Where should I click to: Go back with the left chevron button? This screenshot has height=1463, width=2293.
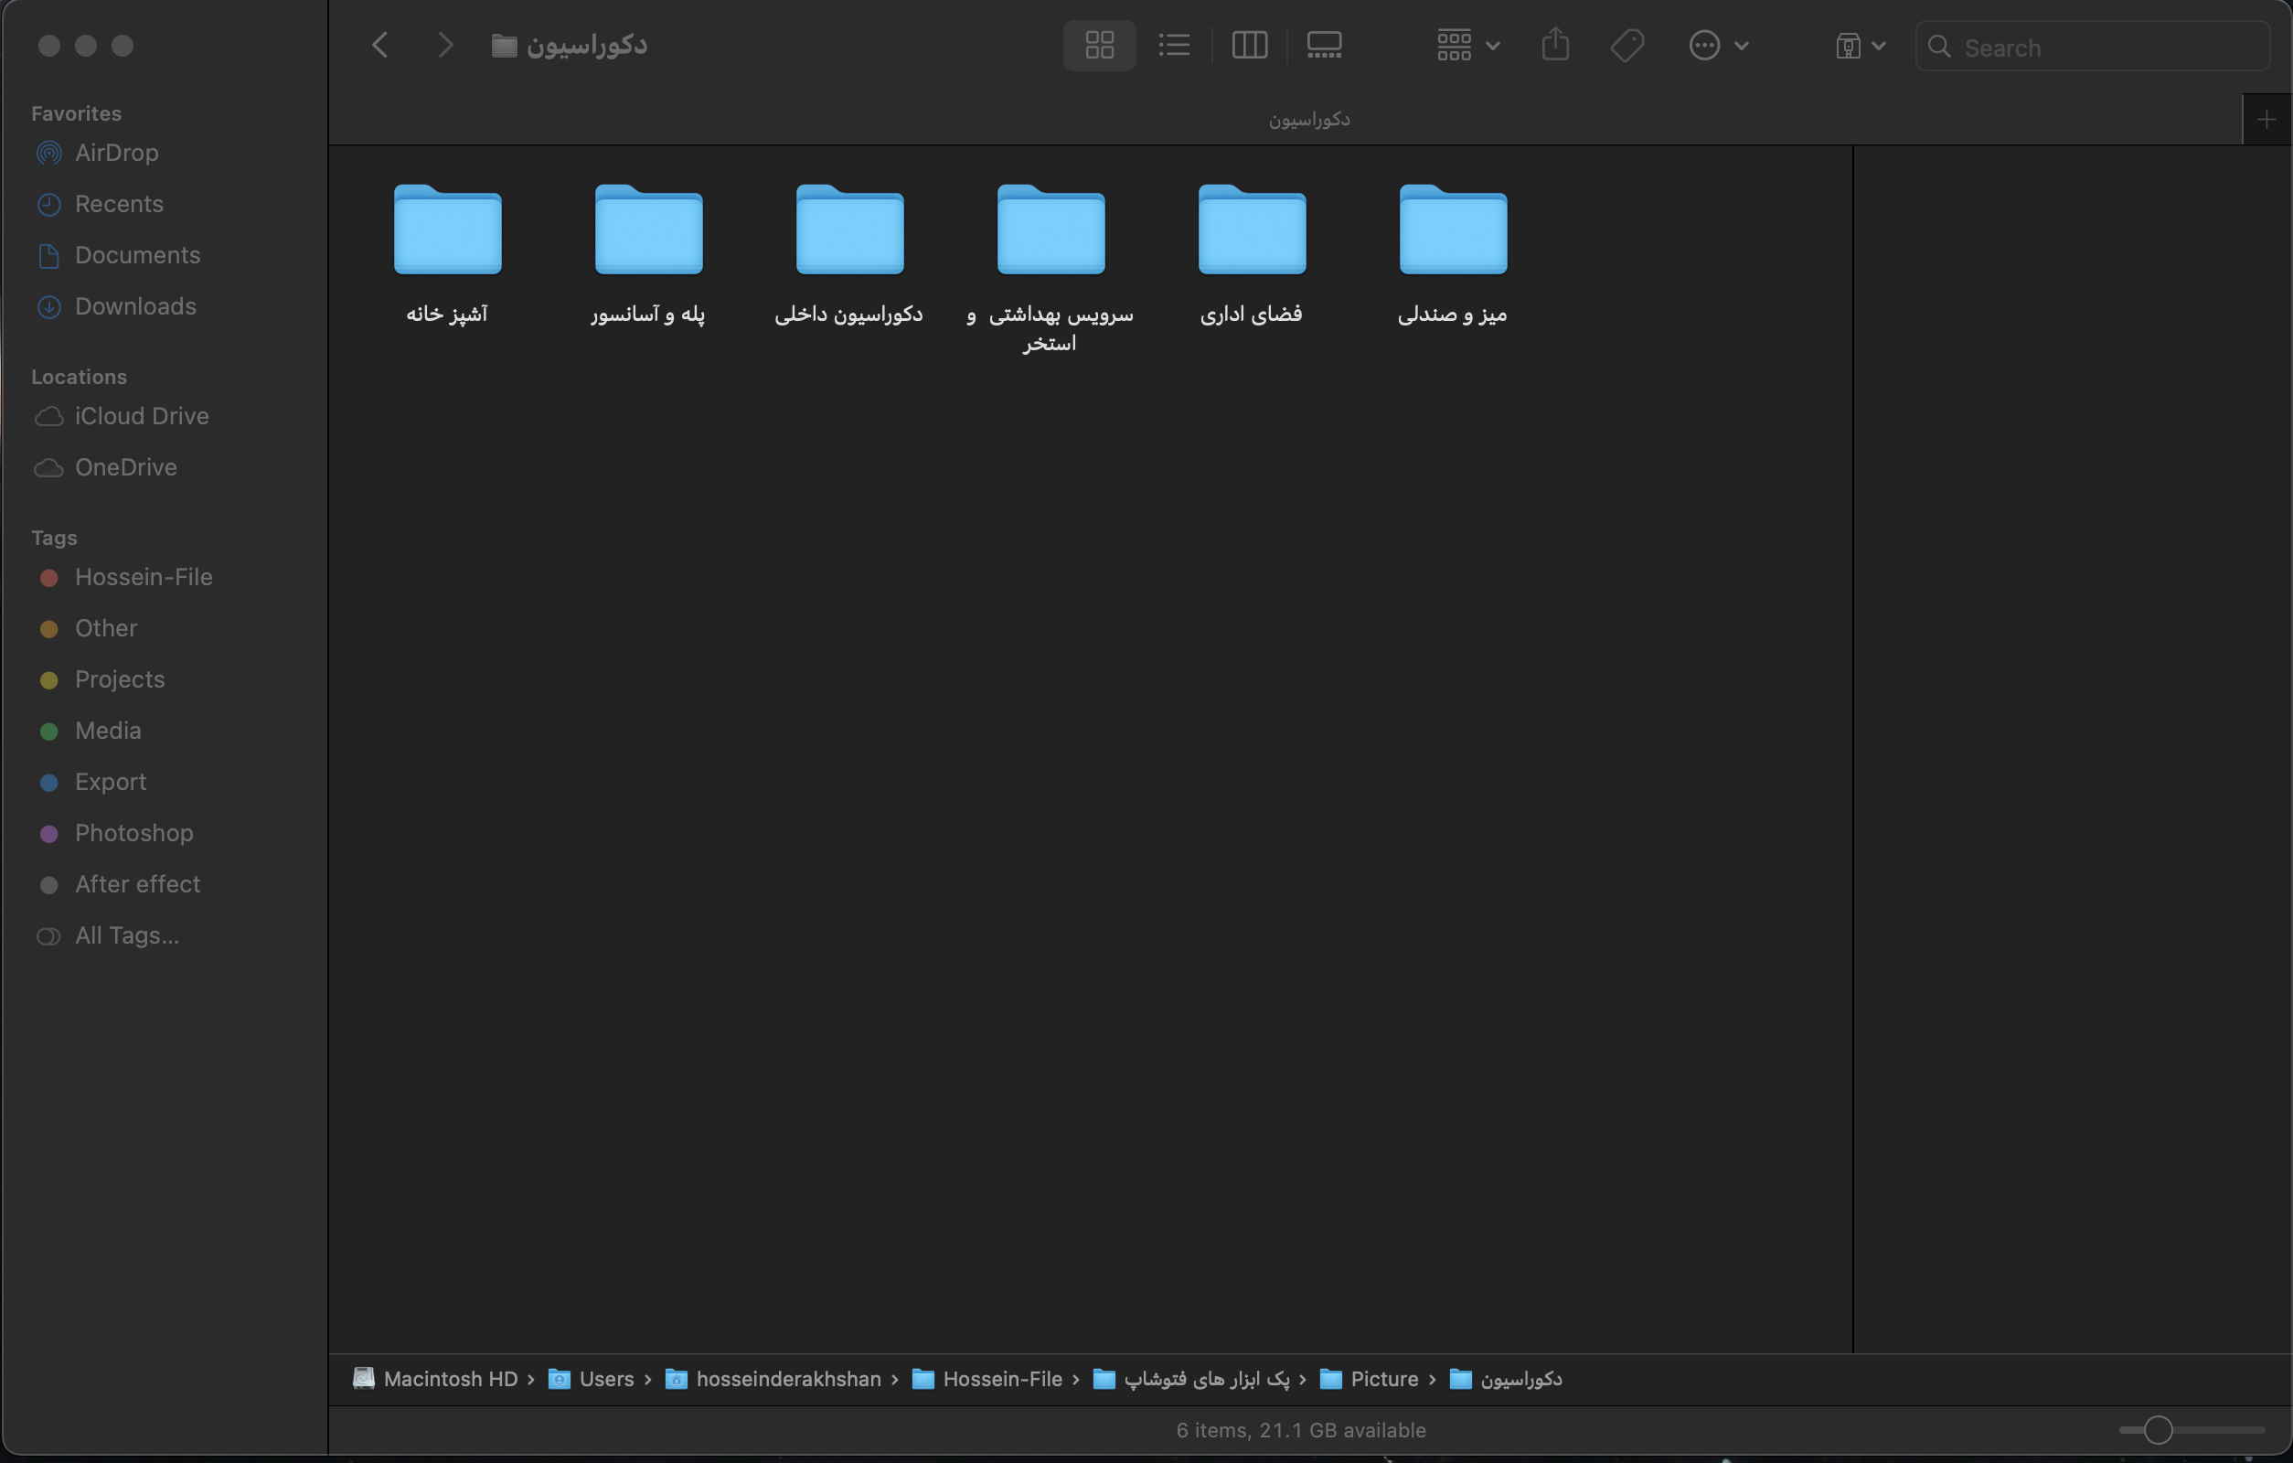click(380, 45)
